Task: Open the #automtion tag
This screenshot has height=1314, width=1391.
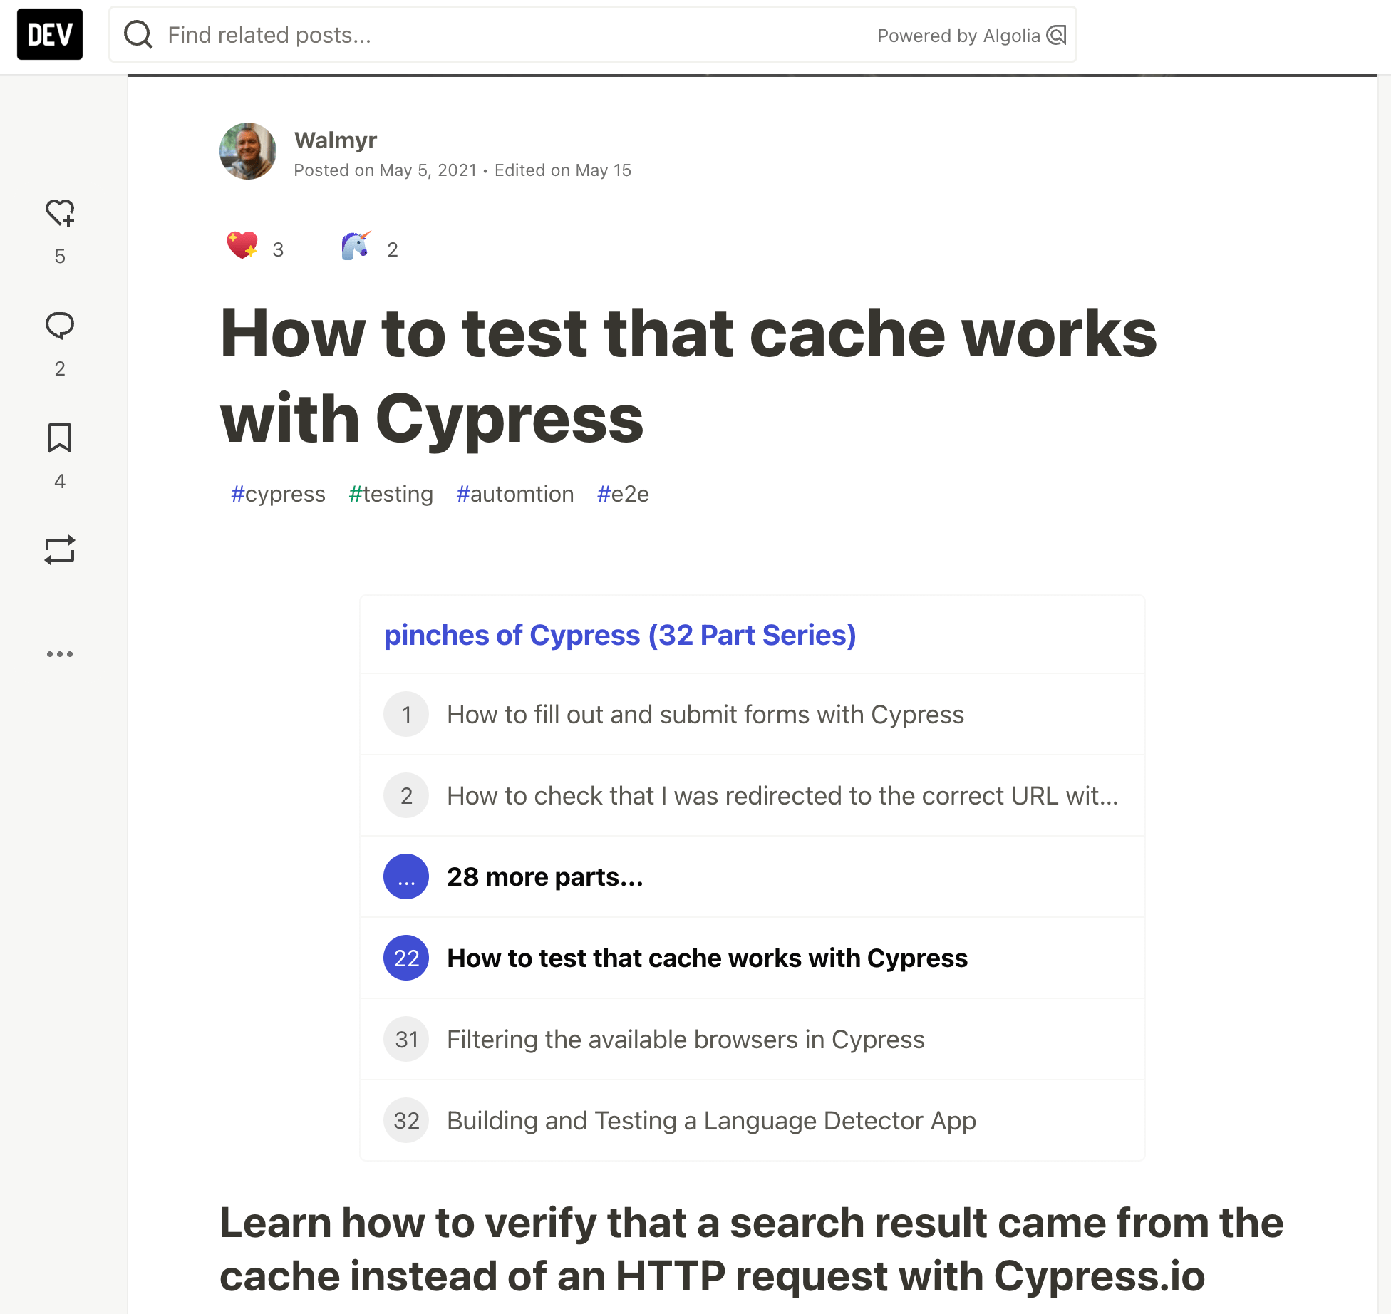Action: coord(514,494)
